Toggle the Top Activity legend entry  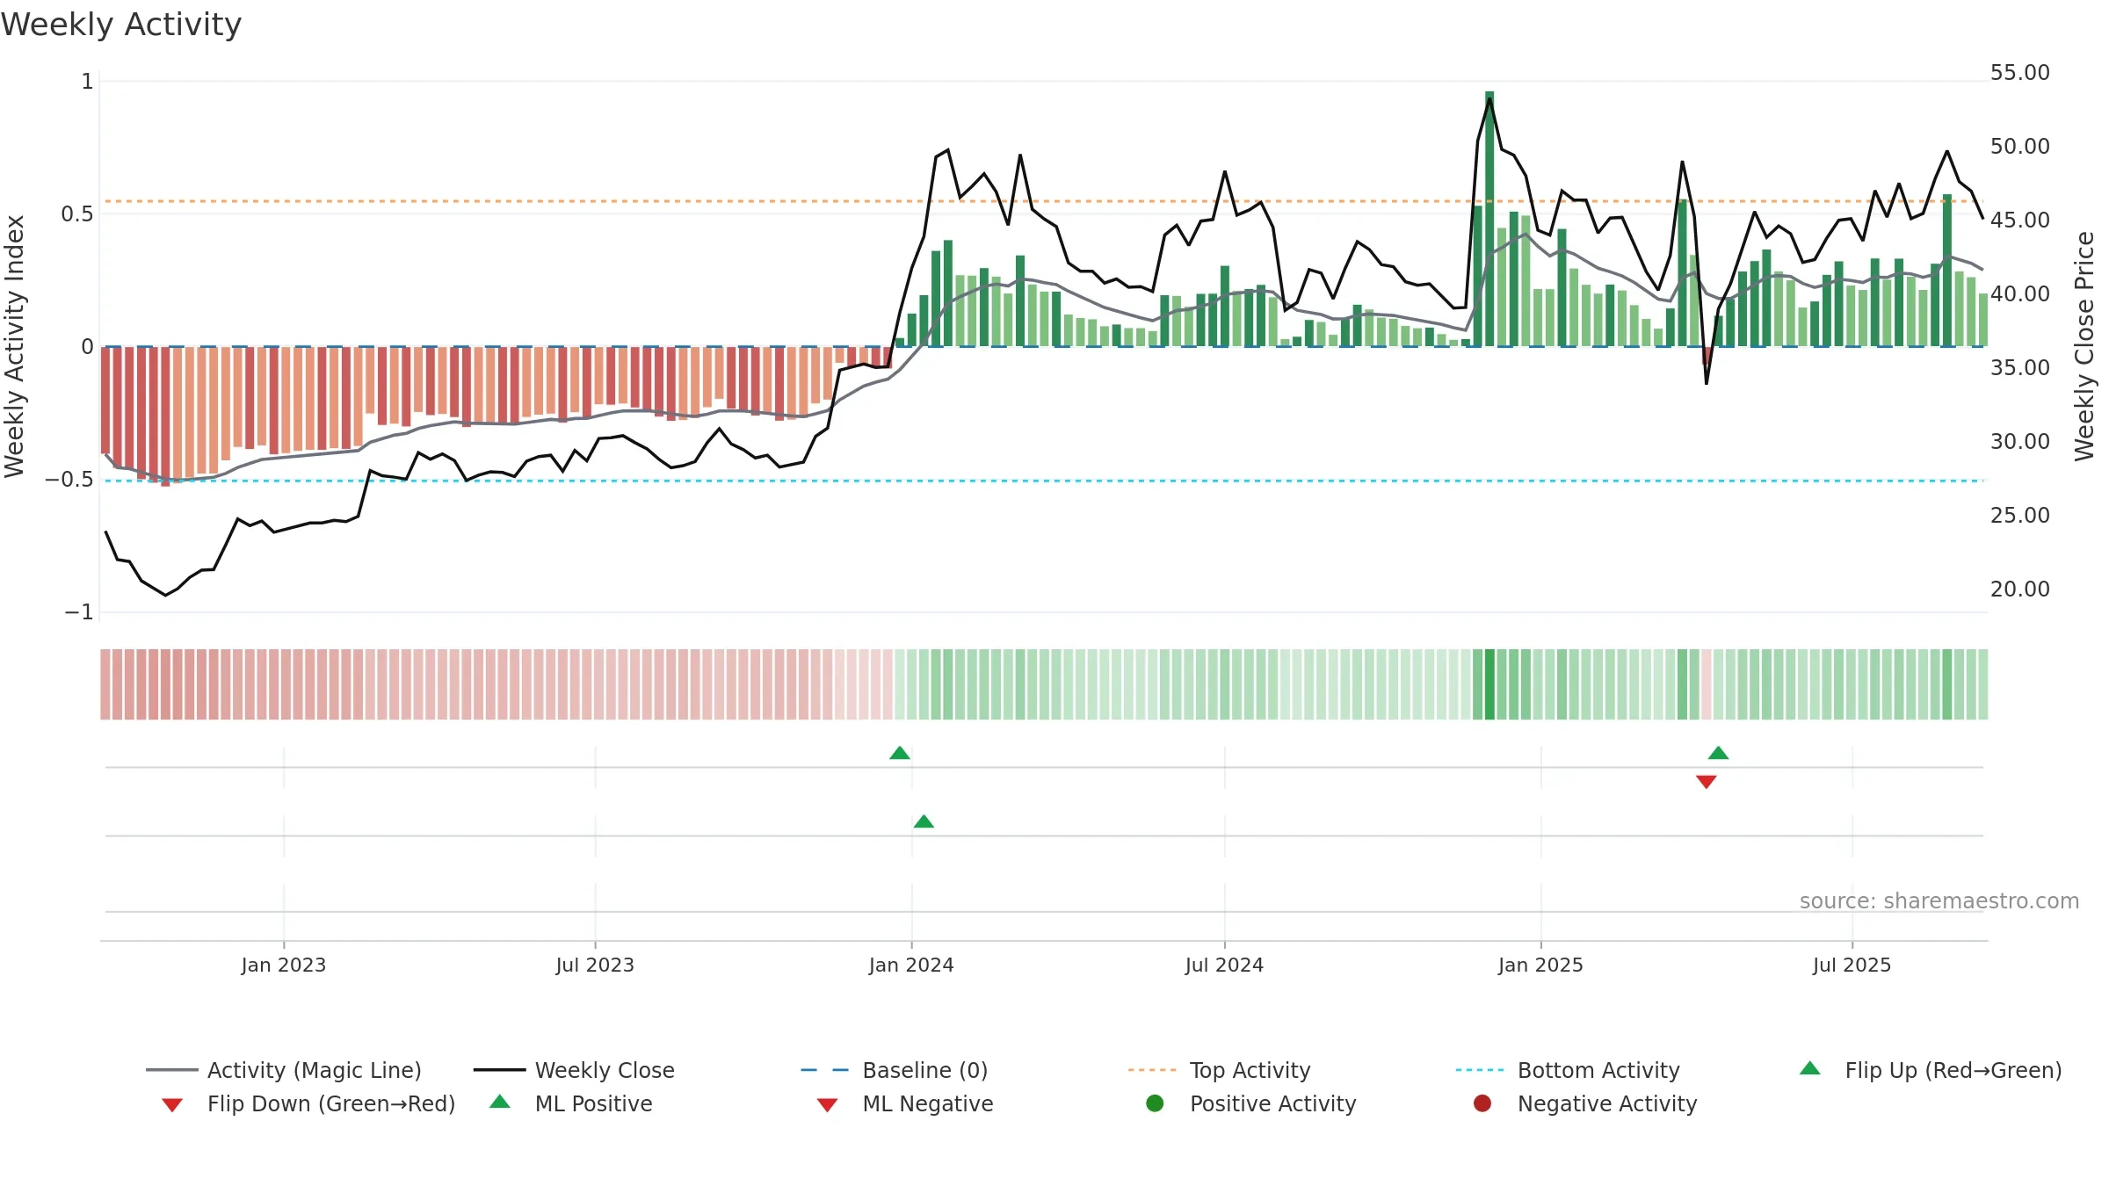[x=1219, y=1070]
